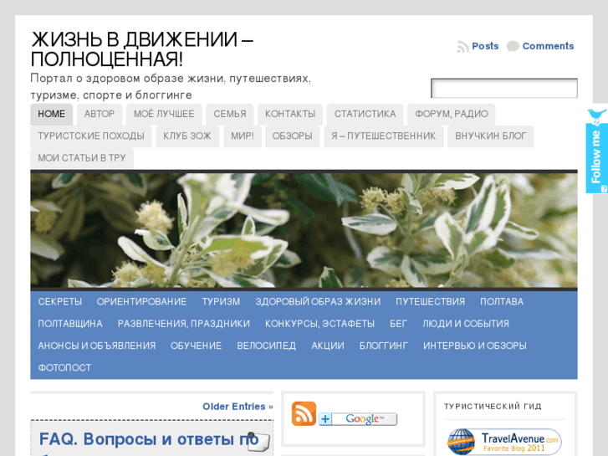Open the Posts feed link
608x456 pixels.
point(485,46)
